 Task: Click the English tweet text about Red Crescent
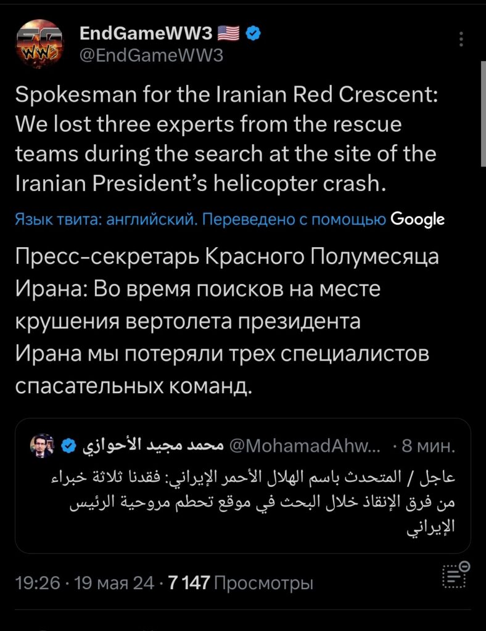(226, 139)
